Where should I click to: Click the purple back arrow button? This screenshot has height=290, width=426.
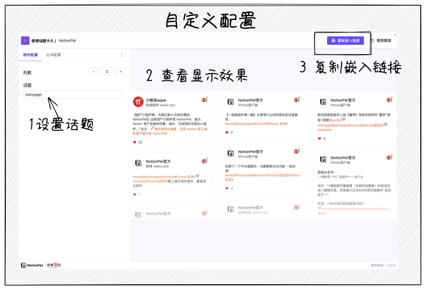(25, 40)
